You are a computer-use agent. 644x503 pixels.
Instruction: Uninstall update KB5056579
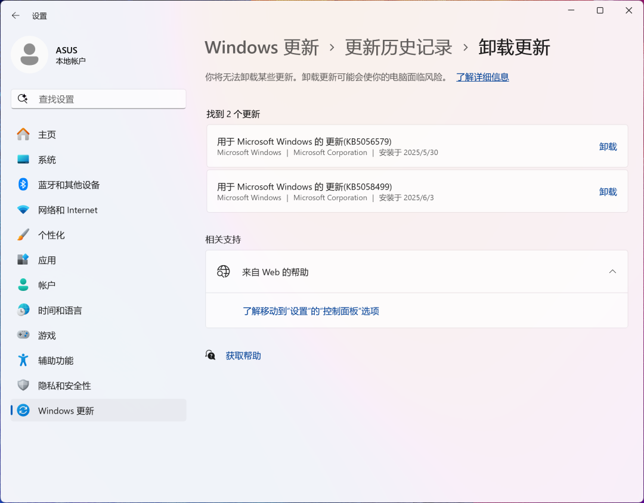(608, 147)
